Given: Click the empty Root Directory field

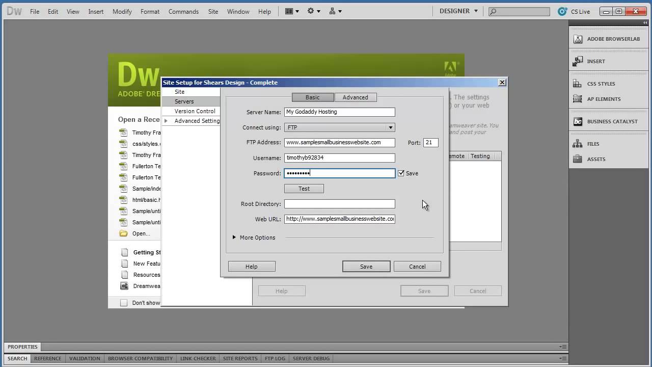Looking at the screenshot, I should [339, 204].
